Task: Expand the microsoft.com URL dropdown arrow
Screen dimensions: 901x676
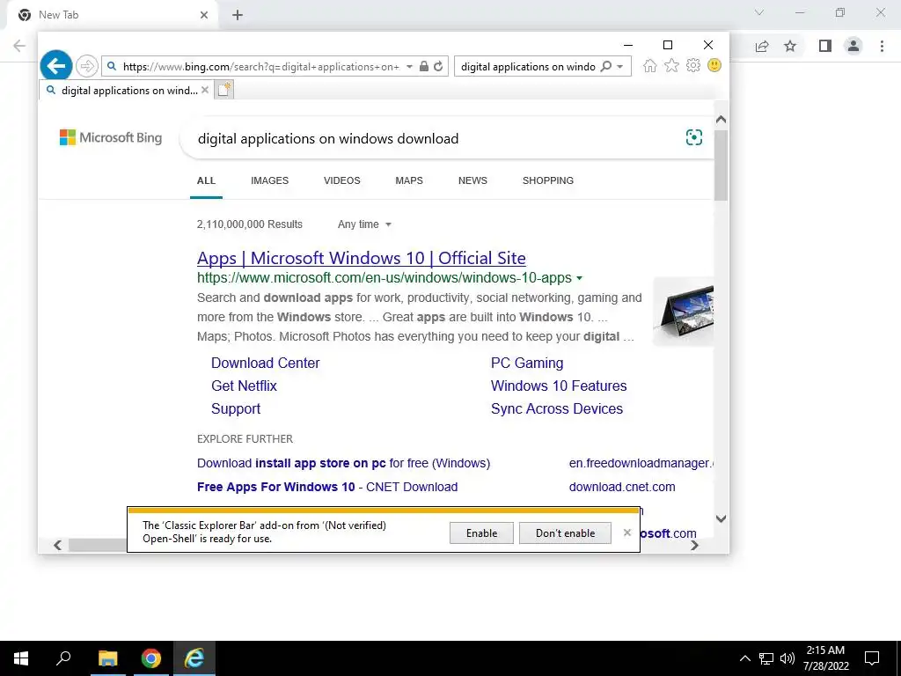Action: click(x=579, y=278)
